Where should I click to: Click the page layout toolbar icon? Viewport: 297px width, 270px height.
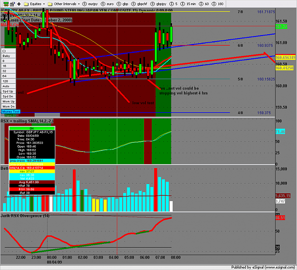[12, 4]
